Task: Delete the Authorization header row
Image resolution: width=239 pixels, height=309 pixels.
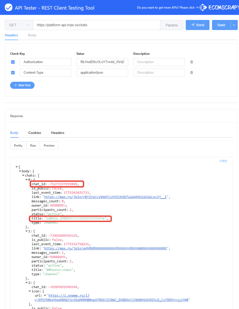Action: (x=191, y=62)
